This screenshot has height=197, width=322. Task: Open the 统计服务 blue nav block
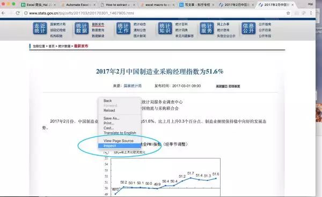[x=207, y=28]
